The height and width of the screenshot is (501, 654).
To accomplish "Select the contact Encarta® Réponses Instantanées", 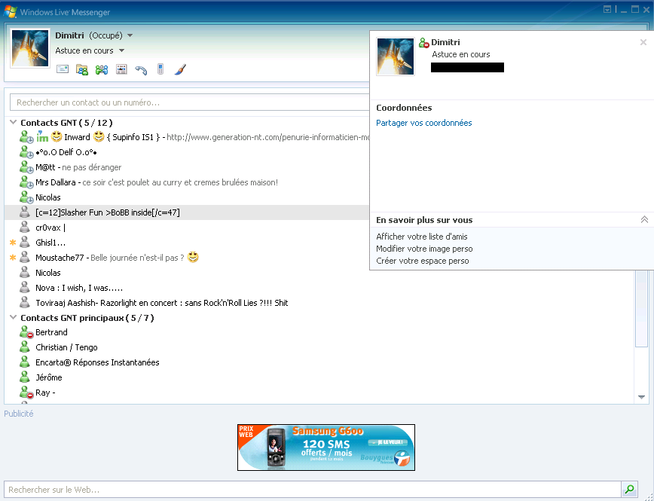I will (x=97, y=362).
